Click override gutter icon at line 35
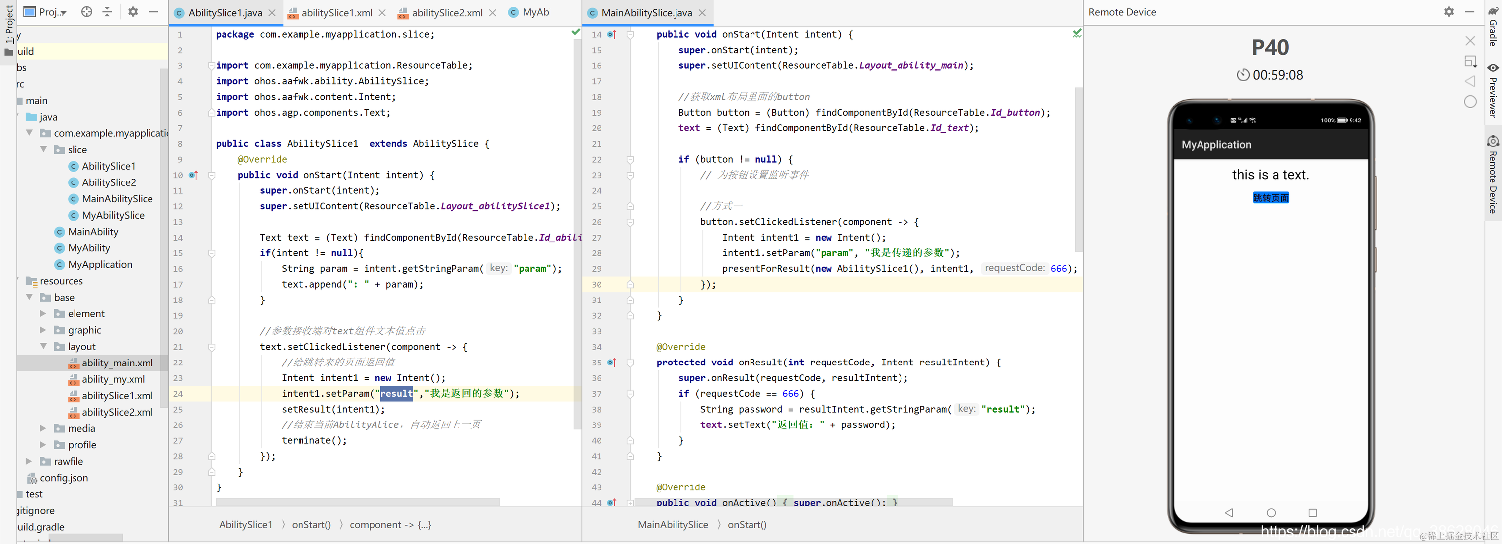This screenshot has height=544, width=1502. point(611,363)
